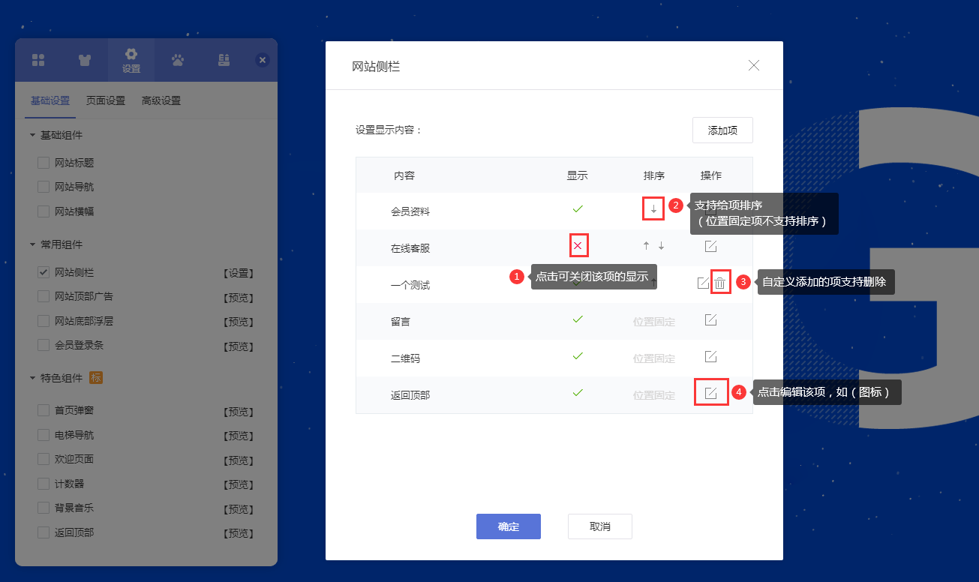Delete the 一个测试 item with trash icon
The height and width of the screenshot is (582, 979).
(x=719, y=283)
